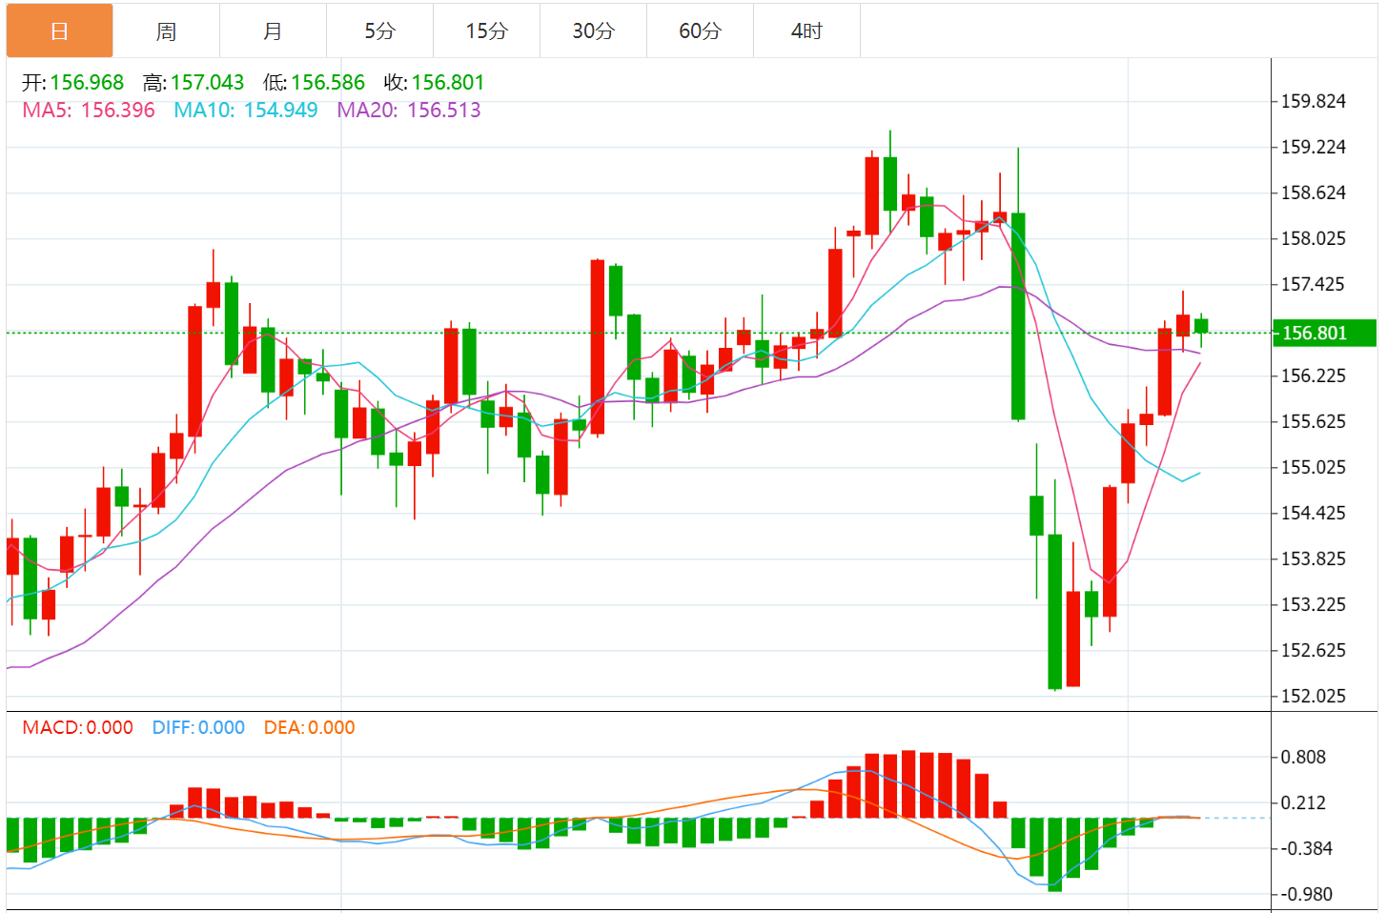Viewport: 1387px width, 913px height.
Task: Click the red MACD value label
Action: 78,728
